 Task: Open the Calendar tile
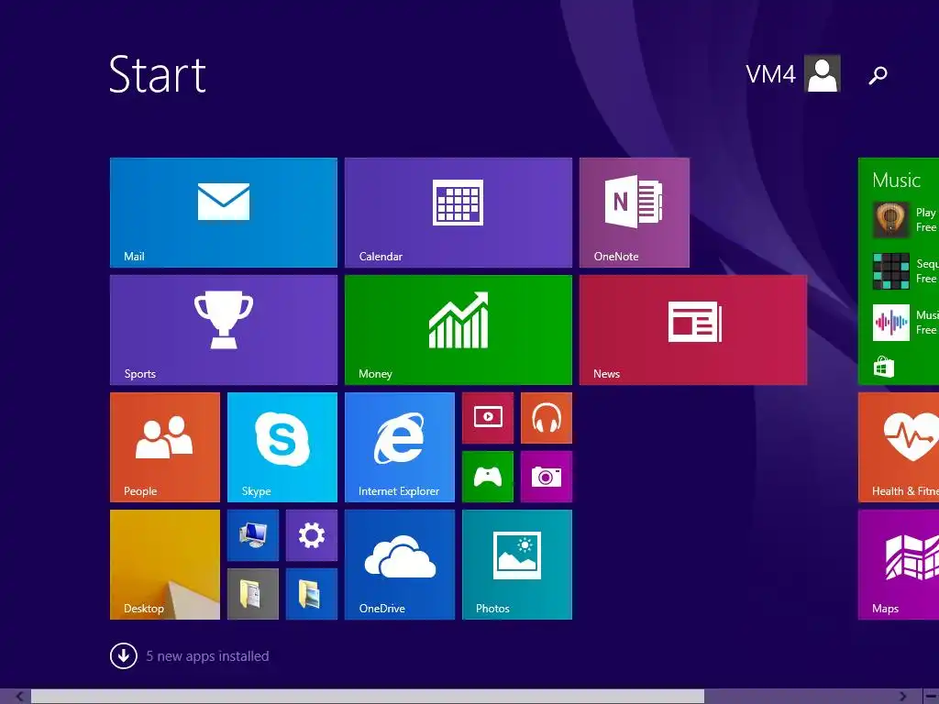point(458,213)
